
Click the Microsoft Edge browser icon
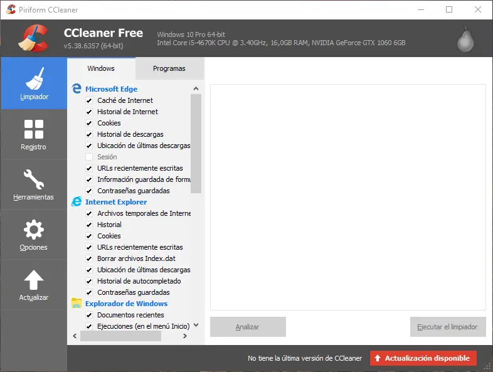coord(77,88)
